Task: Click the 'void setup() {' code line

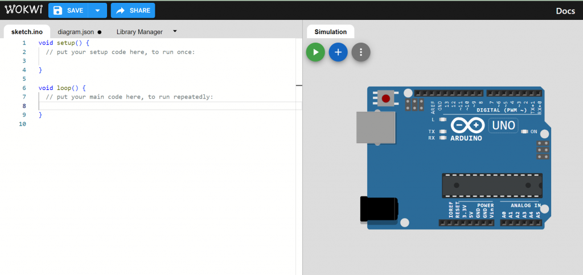Action: (64, 43)
